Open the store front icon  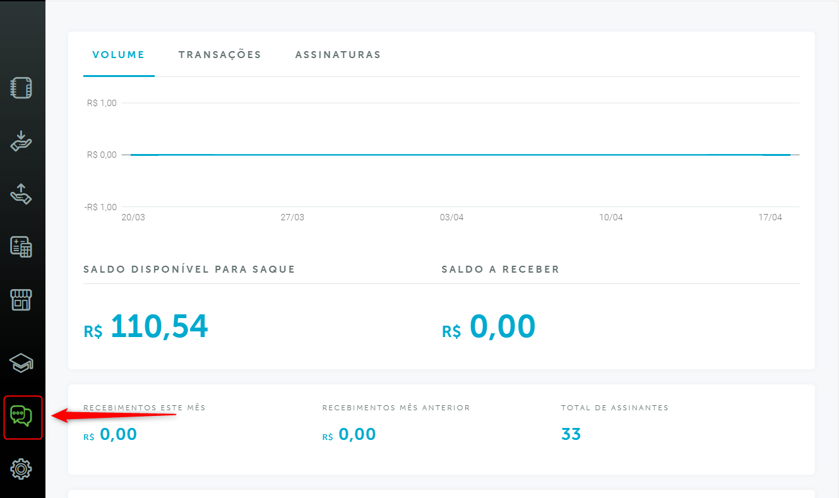pos(21,300)
